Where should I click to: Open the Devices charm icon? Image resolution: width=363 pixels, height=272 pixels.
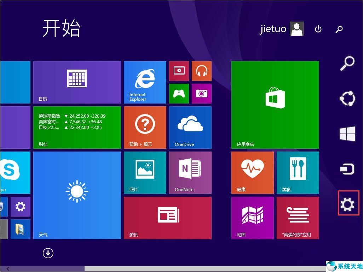347,169
